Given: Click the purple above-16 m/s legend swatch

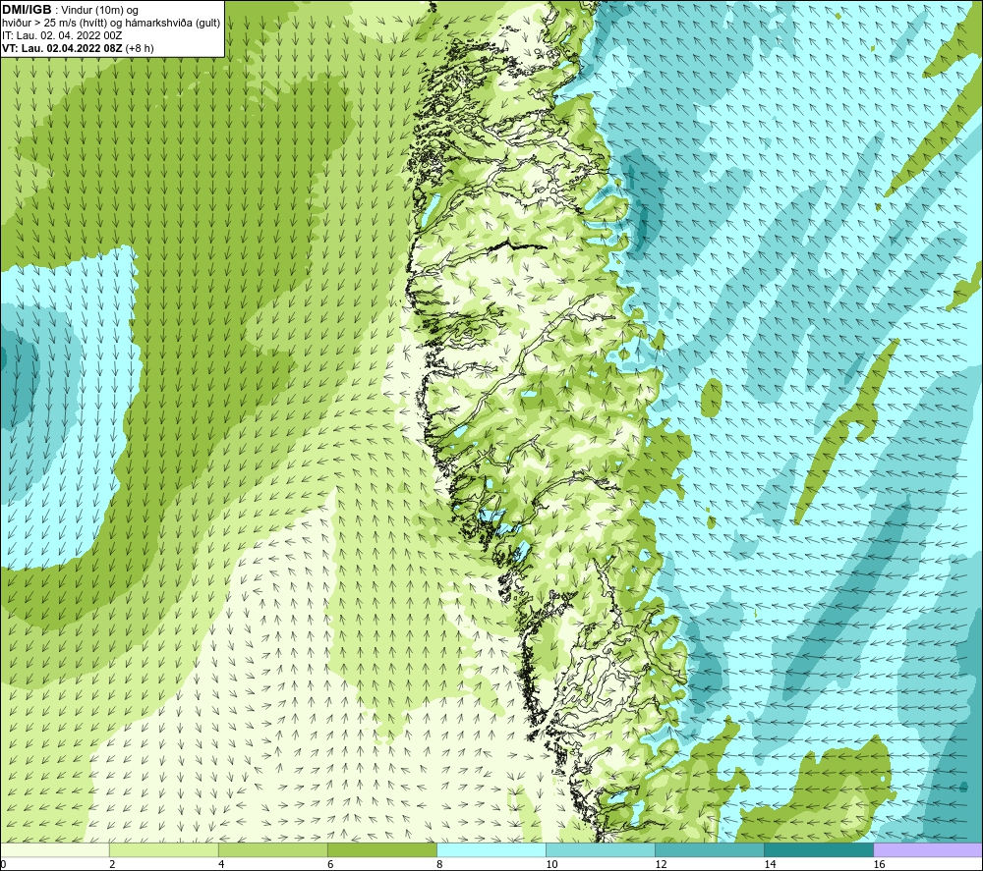Looking at the screenshot, I should 928,850.
